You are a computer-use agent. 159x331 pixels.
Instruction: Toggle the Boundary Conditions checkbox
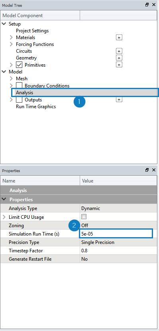[x=19, y=85]
